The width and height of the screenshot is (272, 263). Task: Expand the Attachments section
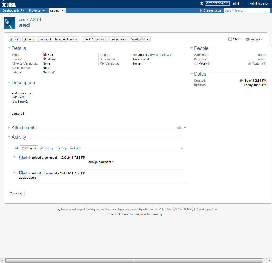tap(9, 128)
